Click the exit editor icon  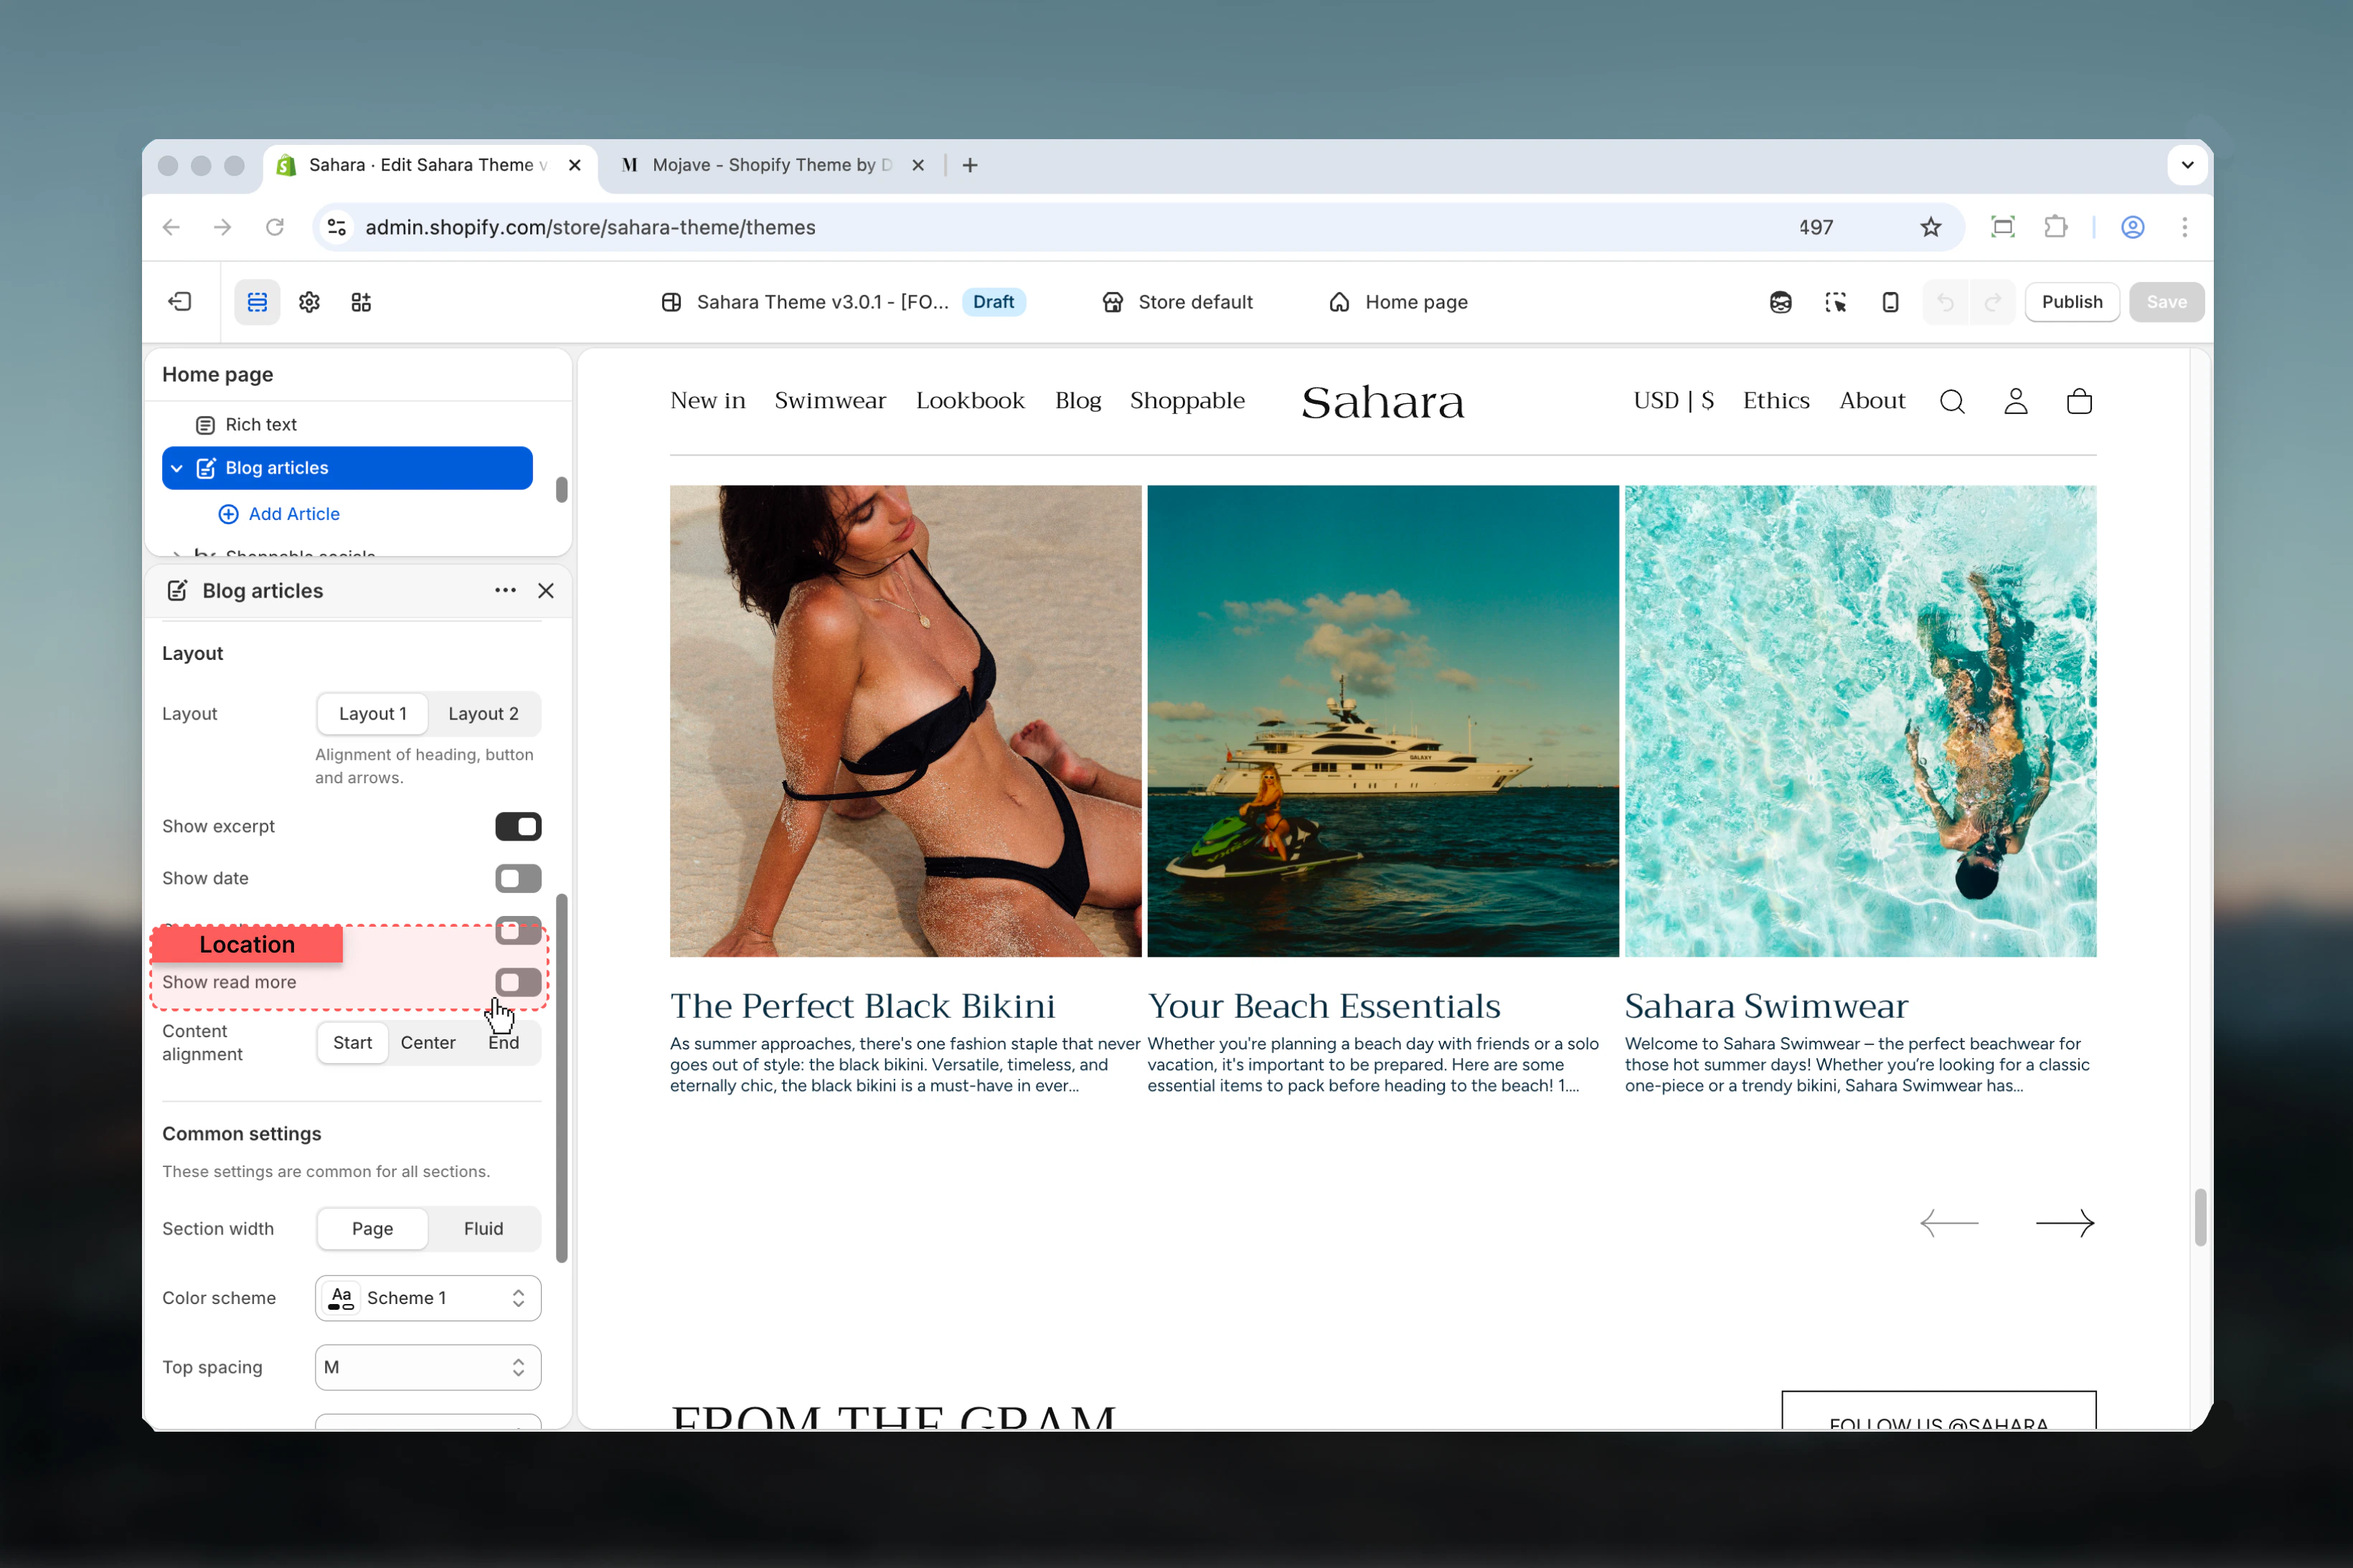click(180, 302)
